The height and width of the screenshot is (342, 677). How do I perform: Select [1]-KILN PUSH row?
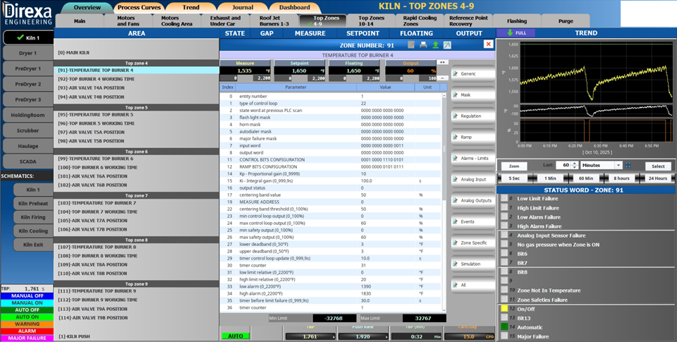[136, 336]
